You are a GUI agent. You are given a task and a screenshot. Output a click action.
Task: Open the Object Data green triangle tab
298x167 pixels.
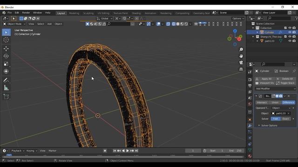(250, 150)
